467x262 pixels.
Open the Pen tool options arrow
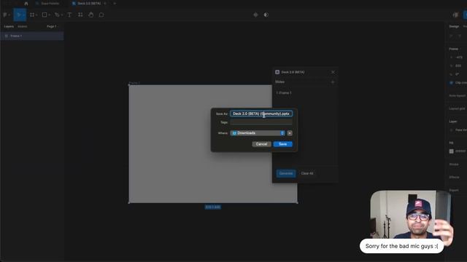pyautogui.click(x=61, y=15)
